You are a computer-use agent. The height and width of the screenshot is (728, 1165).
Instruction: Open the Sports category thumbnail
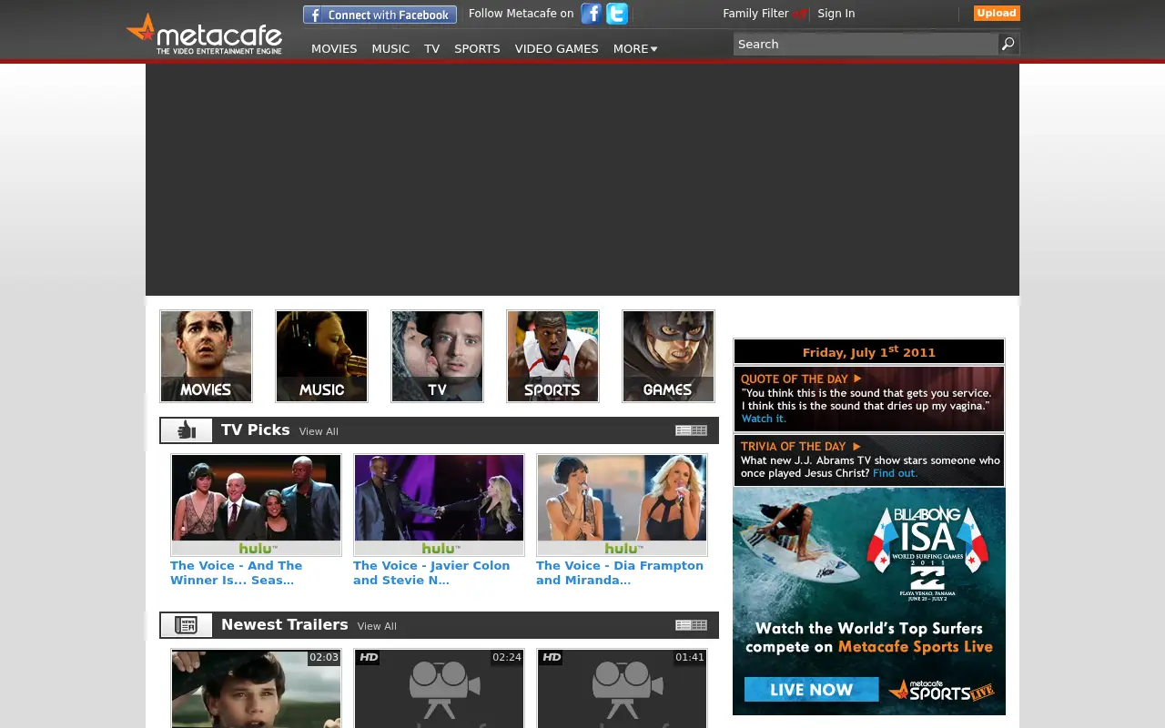552,356
